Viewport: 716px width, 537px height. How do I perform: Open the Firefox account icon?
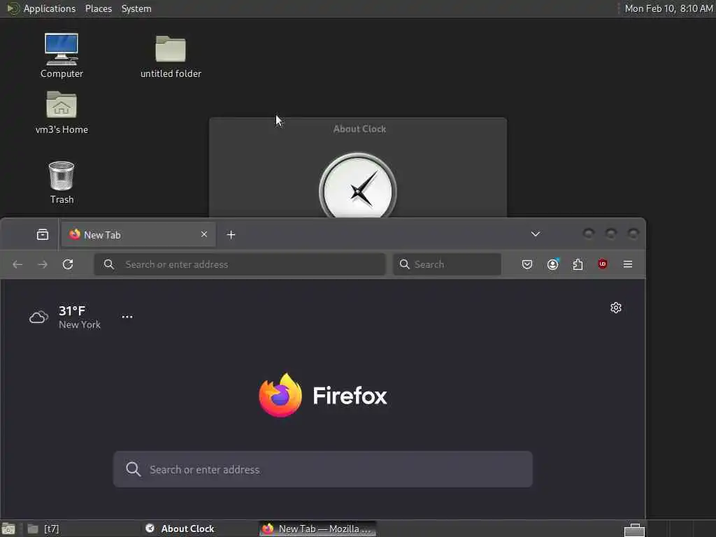(x=552, y=264)
